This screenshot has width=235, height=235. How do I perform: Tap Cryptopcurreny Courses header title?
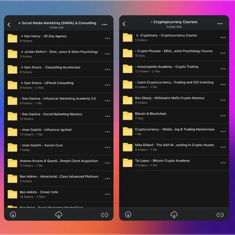click(x=174, y=22)
